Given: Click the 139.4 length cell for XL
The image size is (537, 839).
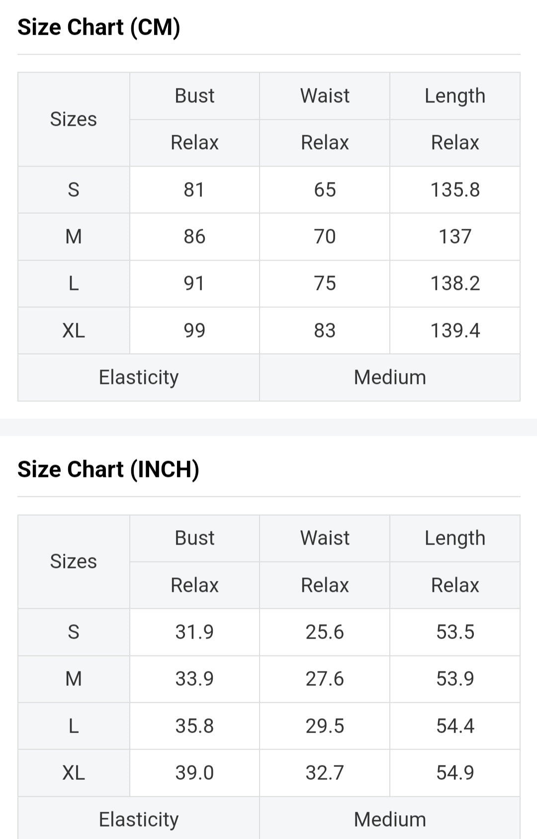Looking at the screenshot, I should click(x=454, y=330).
